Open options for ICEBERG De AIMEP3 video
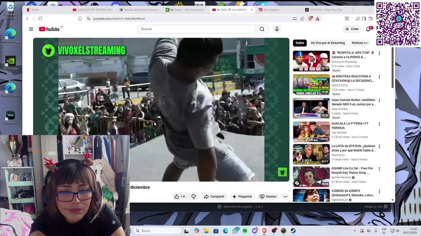This screenshot has width=421, height=236. click(379, 191)
